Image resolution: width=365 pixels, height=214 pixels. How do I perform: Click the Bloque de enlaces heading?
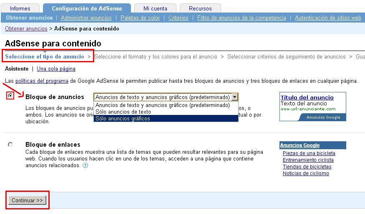[x=53, y=145]
